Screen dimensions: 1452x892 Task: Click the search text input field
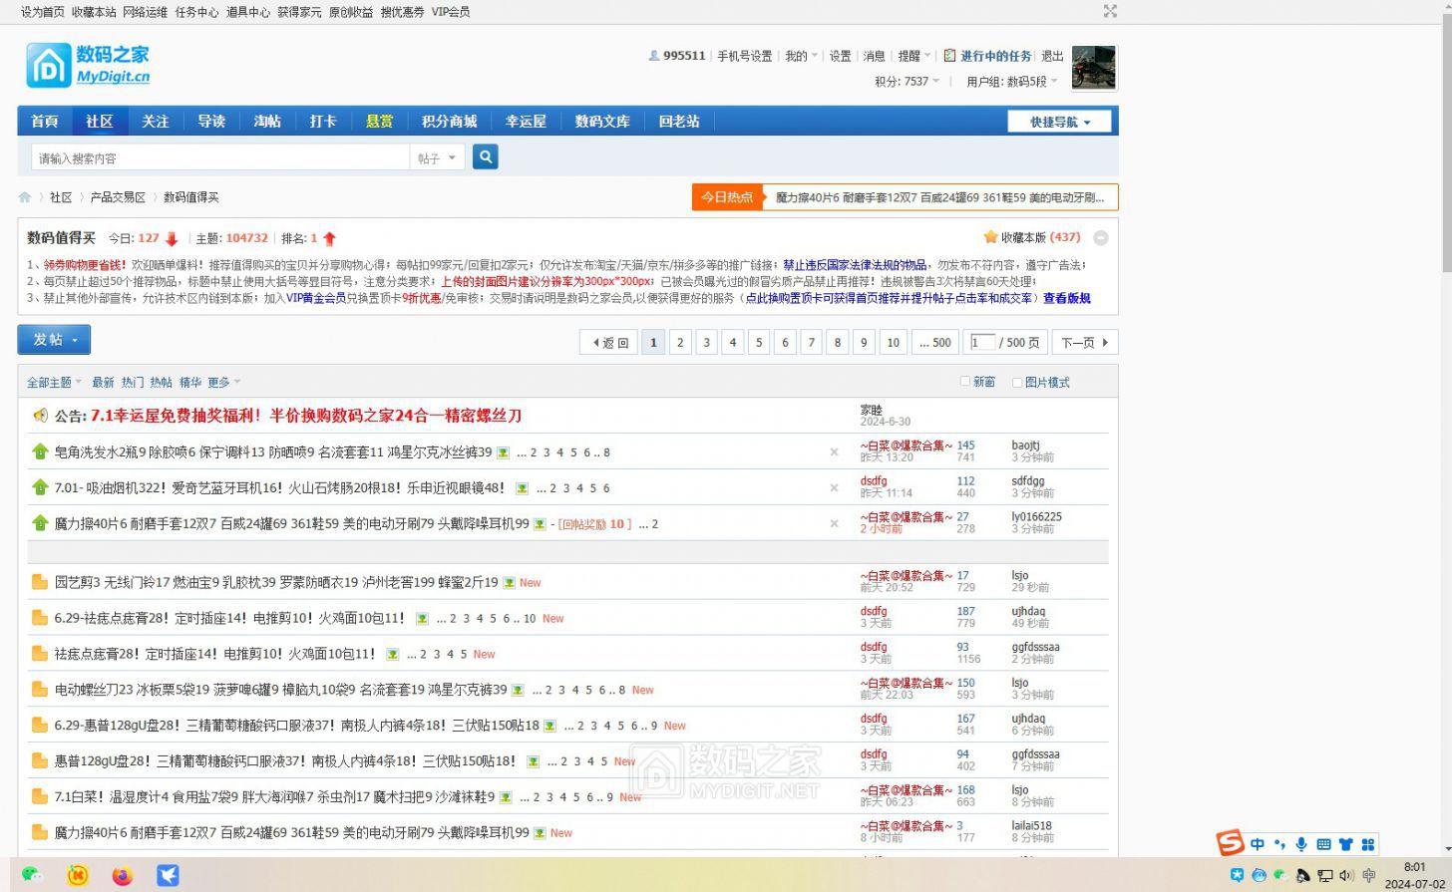coord(219,157)
